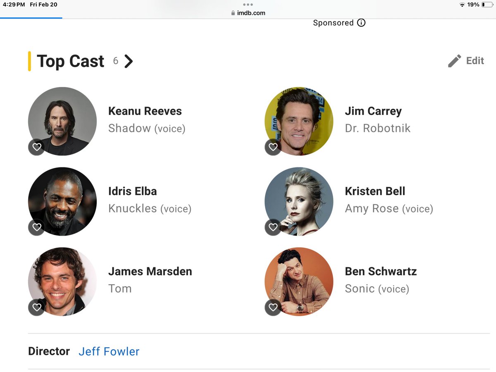Select the Knuckles (voice) character text
Screen dimensions: 496x372
[x=150, y=209]
